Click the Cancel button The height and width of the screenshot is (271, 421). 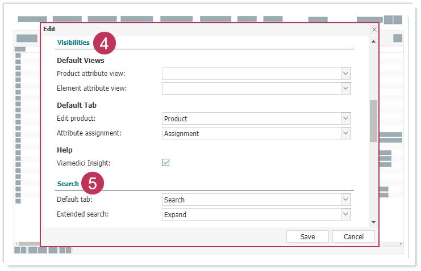[353, 236]
